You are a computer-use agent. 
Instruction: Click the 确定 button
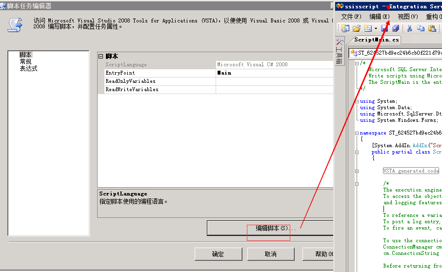point(219,254)
